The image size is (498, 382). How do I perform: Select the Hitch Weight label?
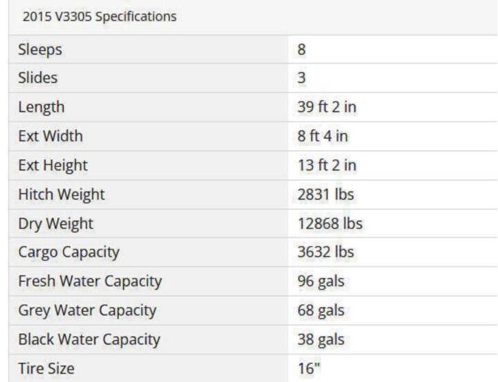click(x=62, y=195)
